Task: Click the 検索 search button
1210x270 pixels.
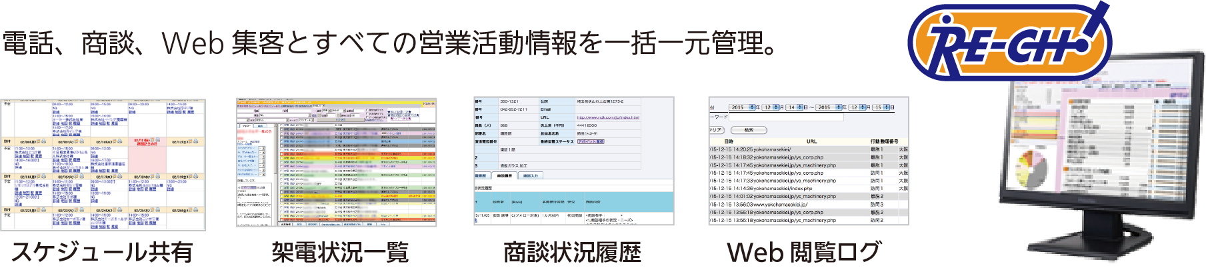Action: (749, 130)
